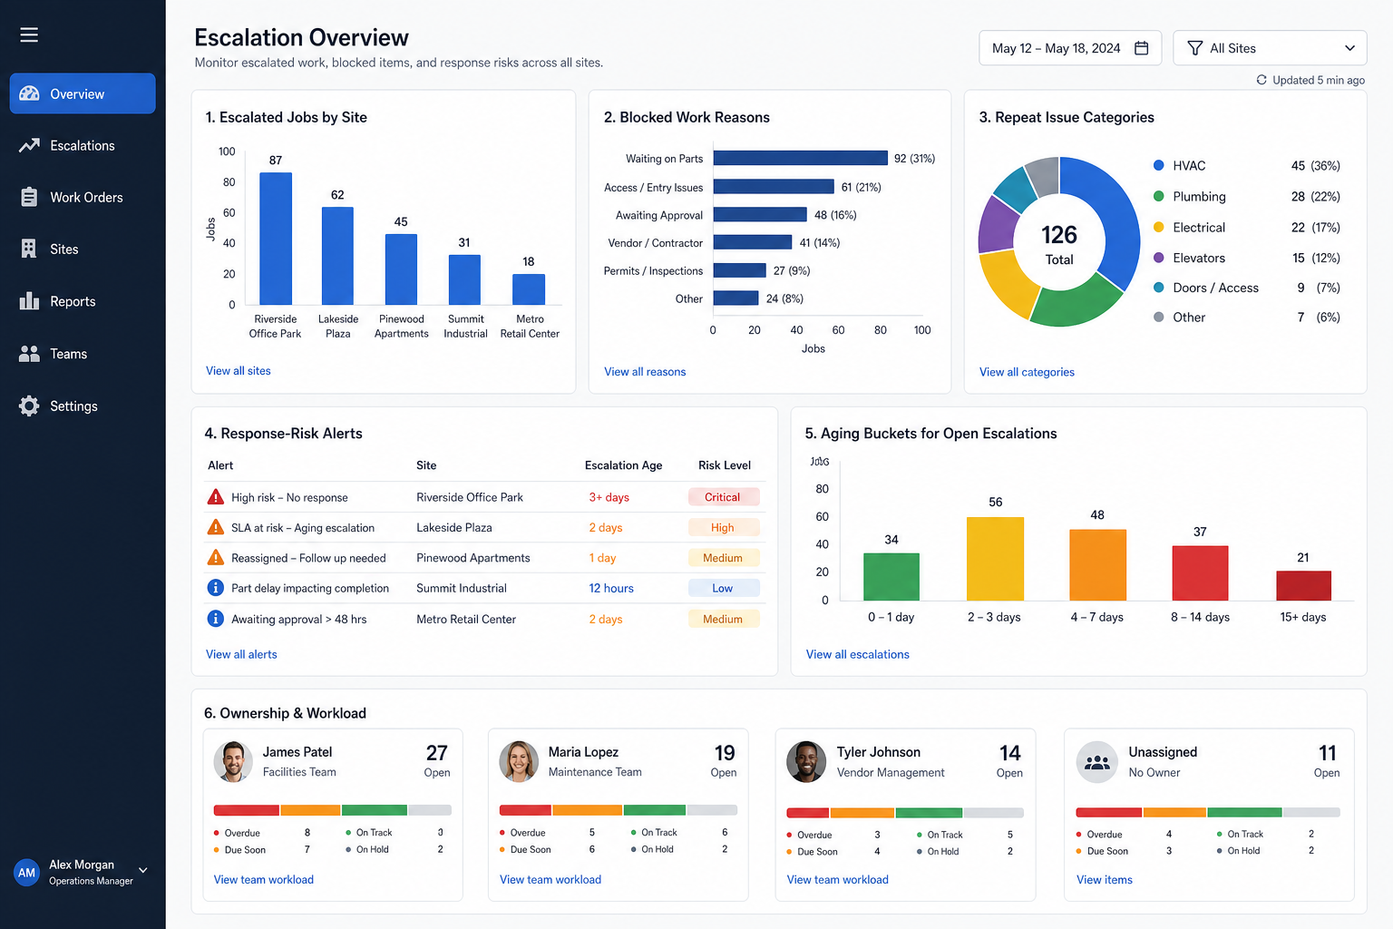Click the Settings gear icon
Image resolution: width=1393 pixels, height=929 pixels.
point(29,406)
